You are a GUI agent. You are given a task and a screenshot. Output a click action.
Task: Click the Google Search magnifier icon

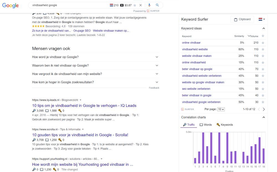[157, 5]
